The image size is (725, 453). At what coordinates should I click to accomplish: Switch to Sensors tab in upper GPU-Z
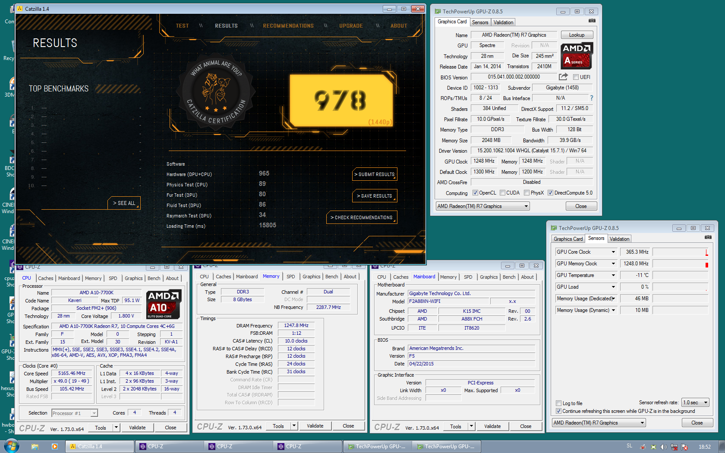(480, 22)
